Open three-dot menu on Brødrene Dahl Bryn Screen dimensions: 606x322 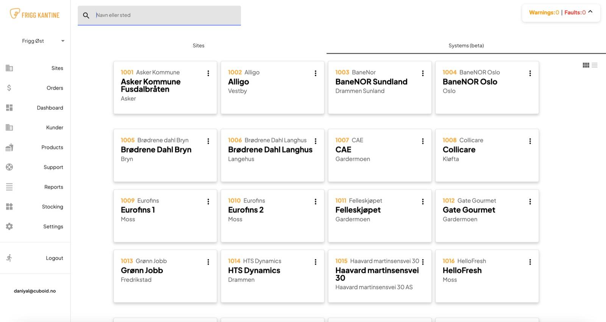click(x=208, y=141)
